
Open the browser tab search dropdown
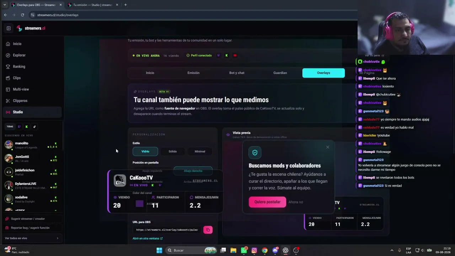click(5, 5)
